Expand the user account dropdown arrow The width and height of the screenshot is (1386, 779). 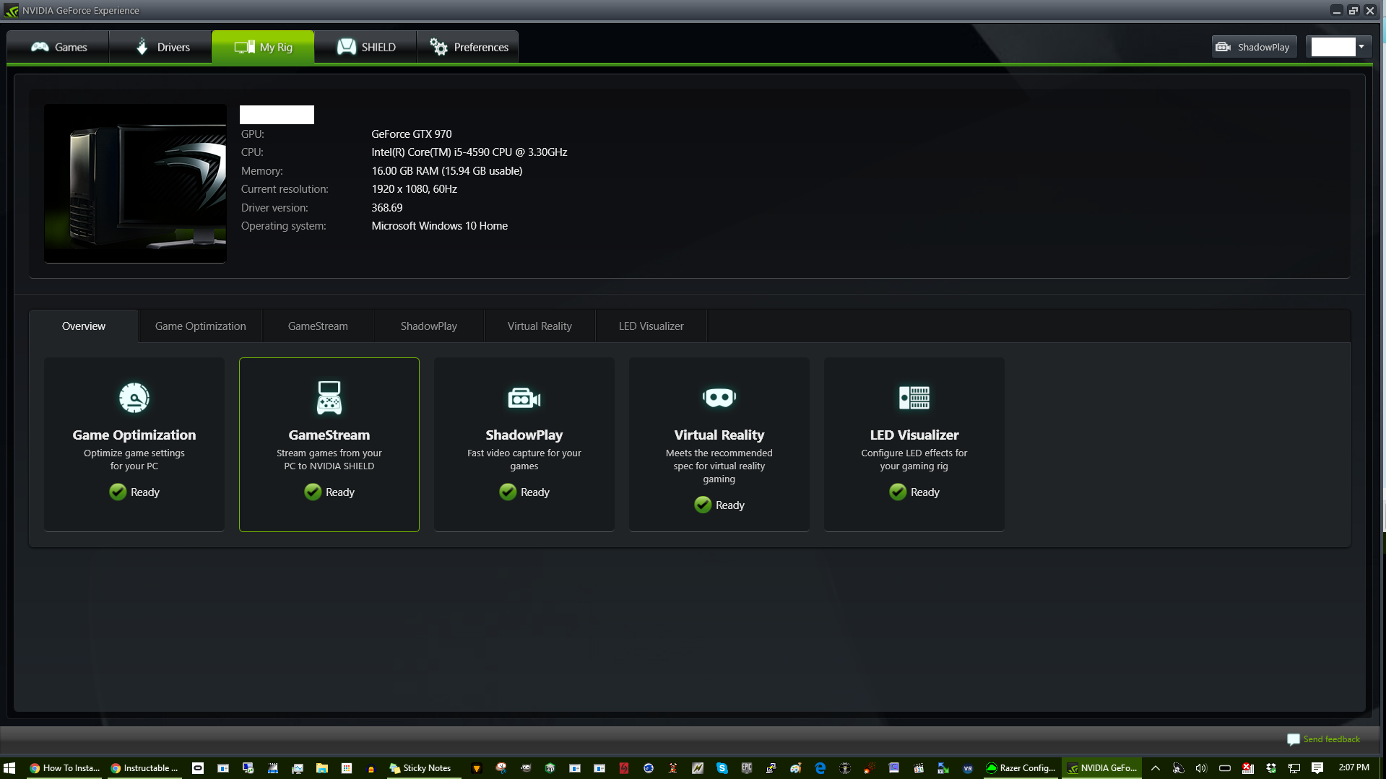point(1361,47)
